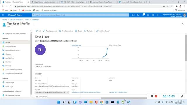Open the Directories and subscriptions filter icon
187x105 pixels.
point(138,15)
